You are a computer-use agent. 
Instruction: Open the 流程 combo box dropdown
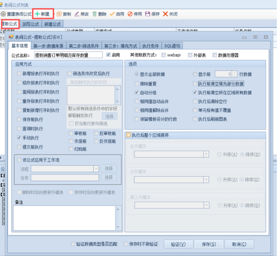96,169
